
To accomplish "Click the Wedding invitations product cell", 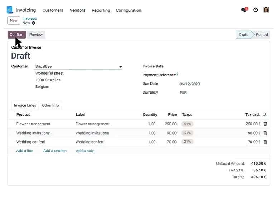I will 33,133.
